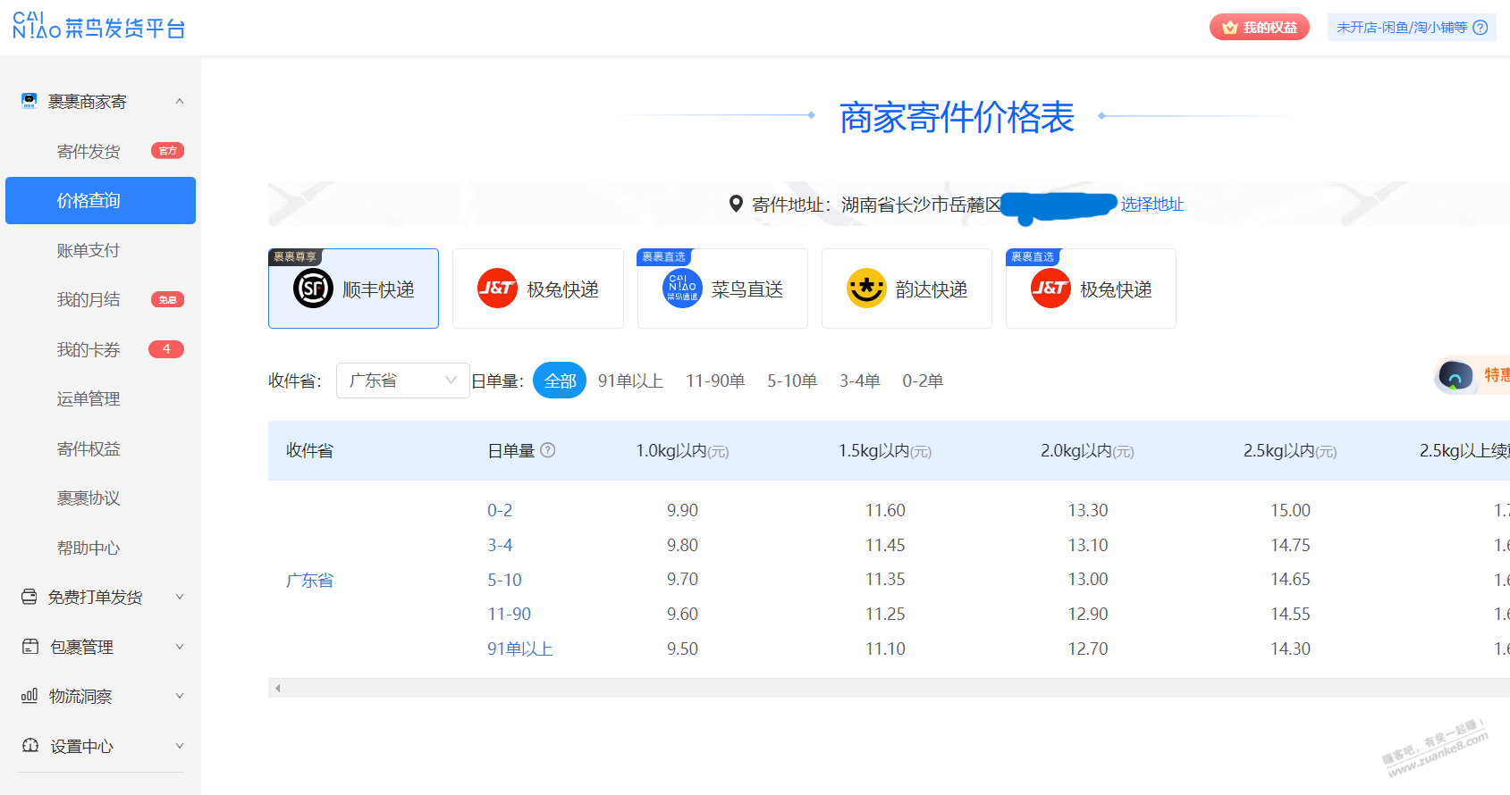Viewport: 1510px width, 795px height.
Task: Click the red 4 badge on 我的卡券
Action: coord(166,349)
